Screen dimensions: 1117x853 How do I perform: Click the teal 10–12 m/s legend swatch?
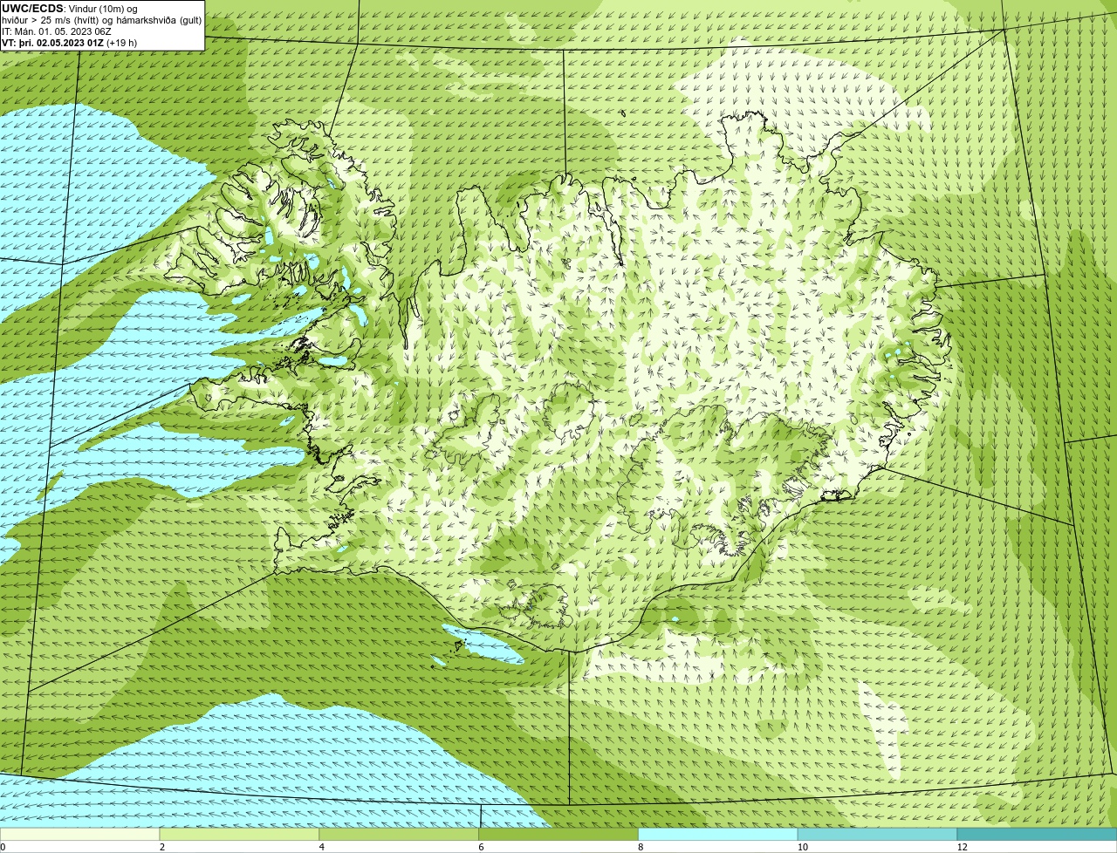(x=877, y=835)
